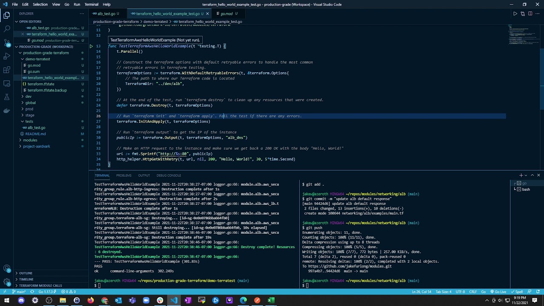
Task: Click the remote window indicator in status bar
Action: 4,292
